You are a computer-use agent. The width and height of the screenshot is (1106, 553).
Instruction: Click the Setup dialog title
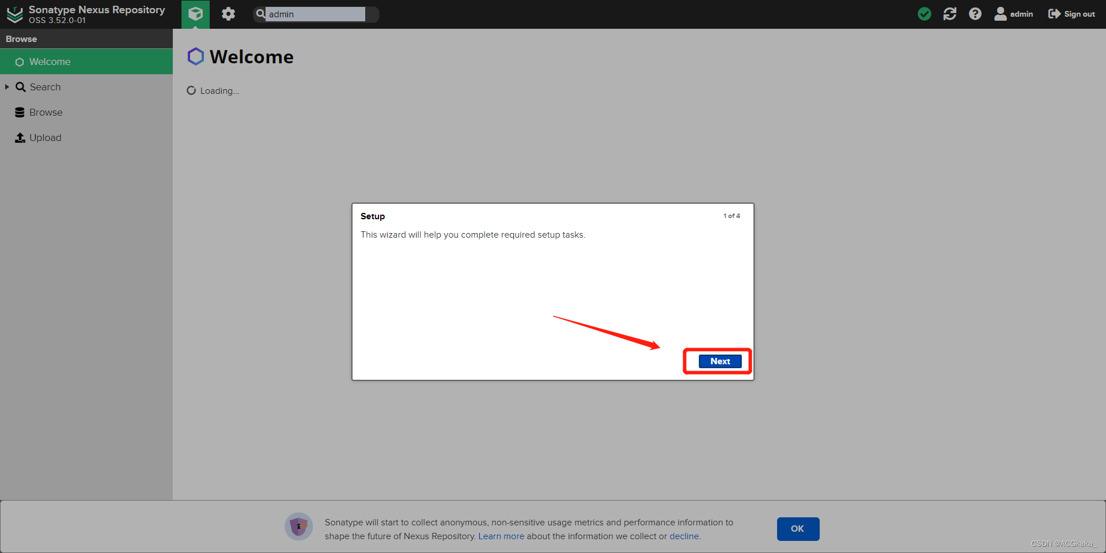[373, 216]
